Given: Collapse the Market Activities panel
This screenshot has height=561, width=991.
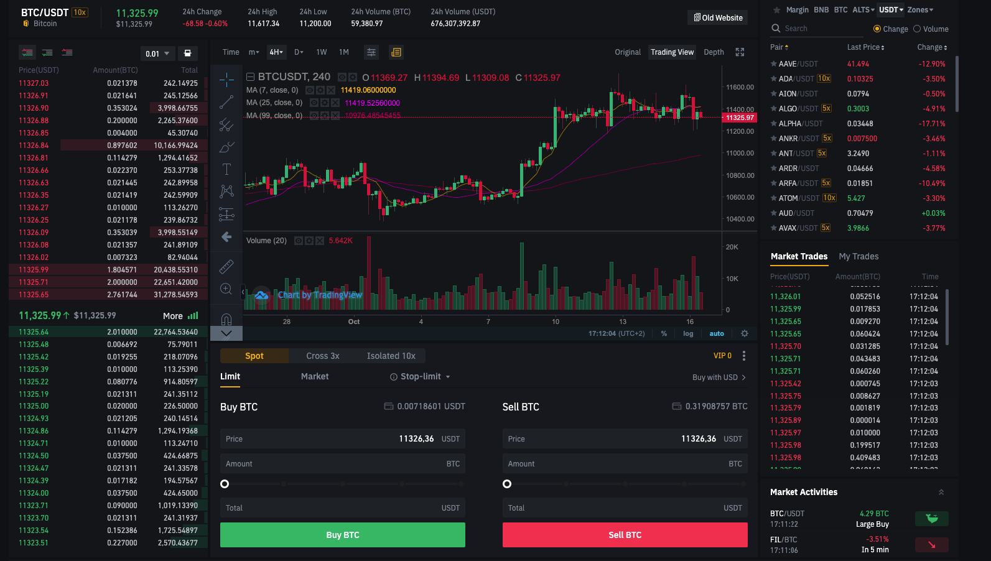Looking at the screenshot, I should pos(941,492).
